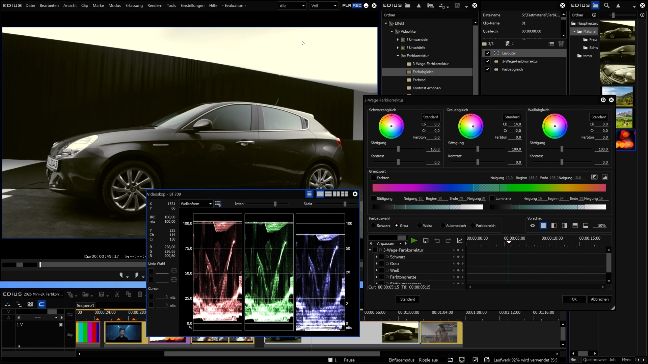
Task: Enable the Farbton checkbox under Grenzwert
Action: (373, 178)
